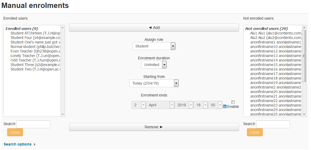Clear the not enrolled users search
Viewport: 311px width, 150px height.
(255, 132)
